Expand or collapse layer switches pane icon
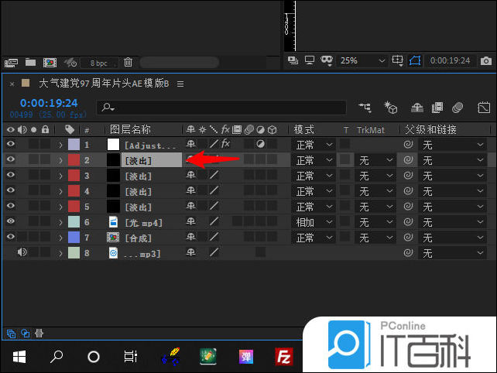Viewport: 497px width, 373px height. [x=11, y=334]
